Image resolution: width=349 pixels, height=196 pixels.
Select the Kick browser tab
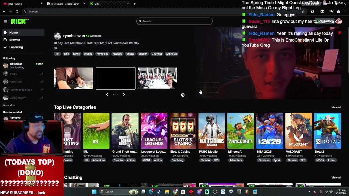tap(109, 4)
